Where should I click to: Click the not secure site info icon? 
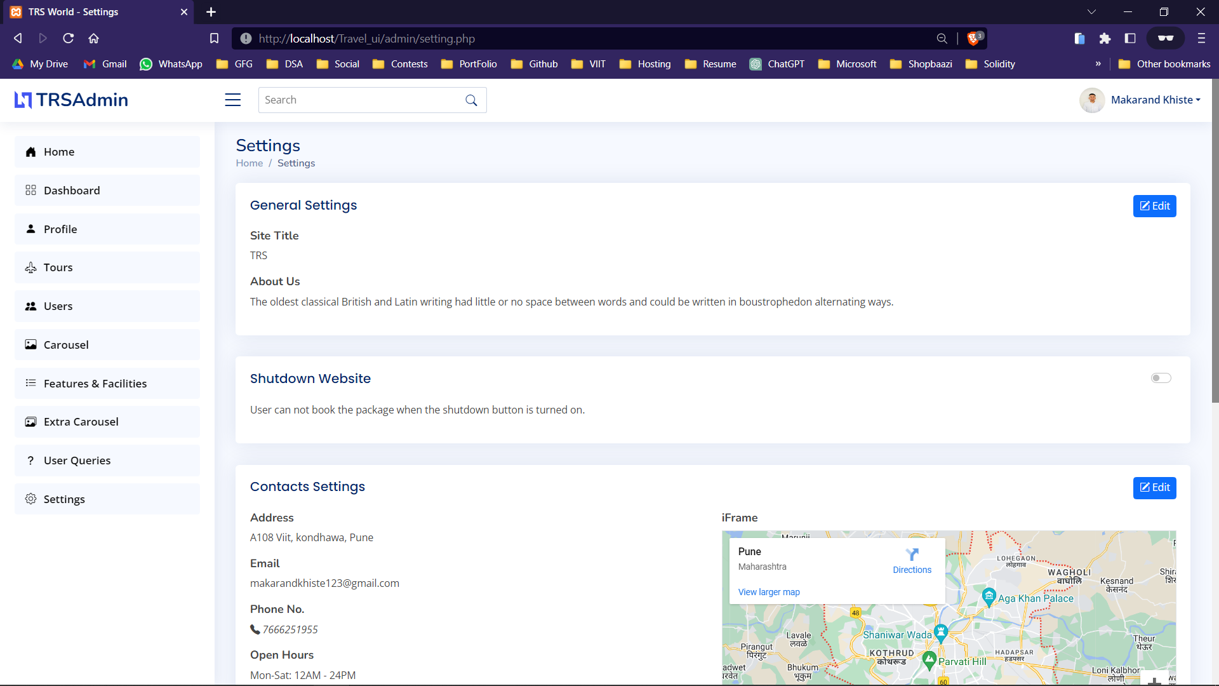(246, 39)
